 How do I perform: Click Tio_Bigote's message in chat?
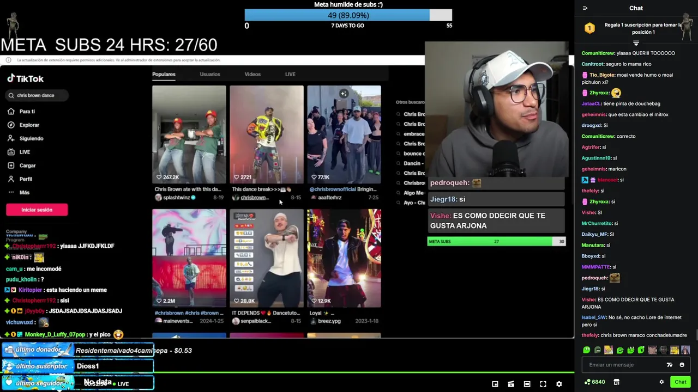tap(627, 78)
